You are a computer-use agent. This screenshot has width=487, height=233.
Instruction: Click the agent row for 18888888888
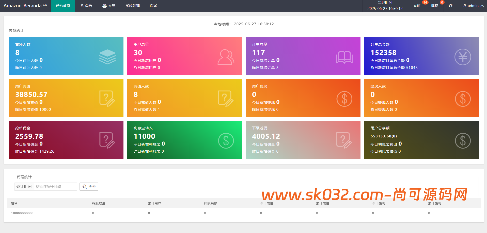(x=22, y=213)
